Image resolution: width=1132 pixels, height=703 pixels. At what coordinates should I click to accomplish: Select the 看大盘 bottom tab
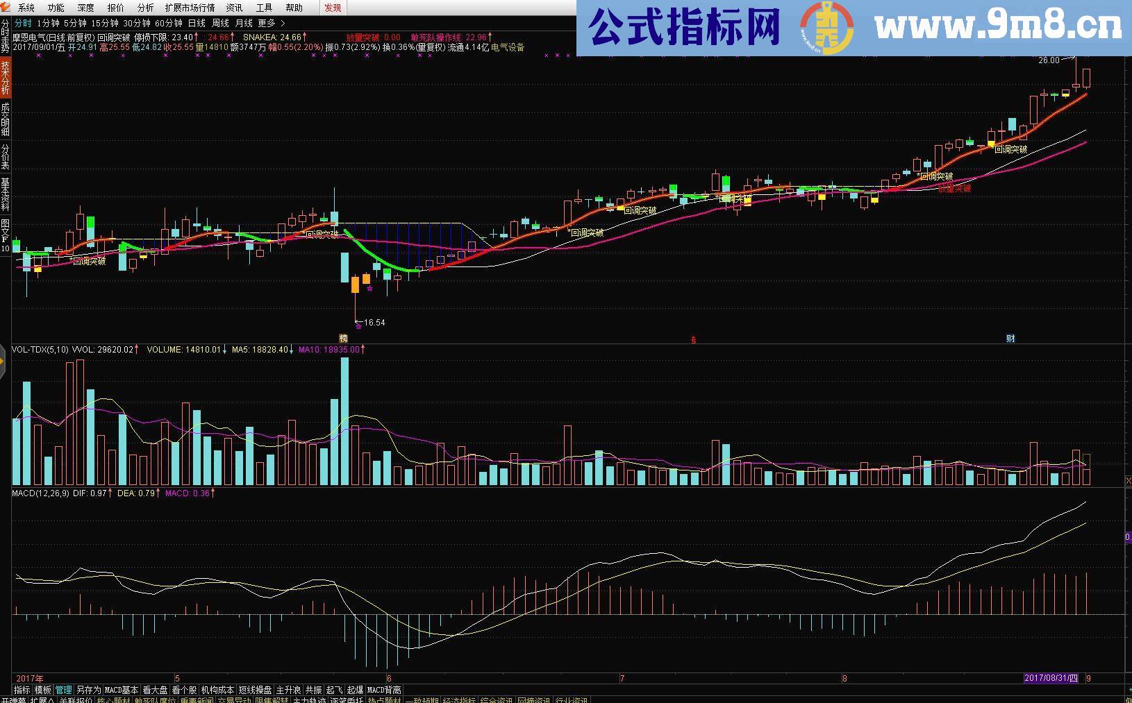[x=154, y=690]
